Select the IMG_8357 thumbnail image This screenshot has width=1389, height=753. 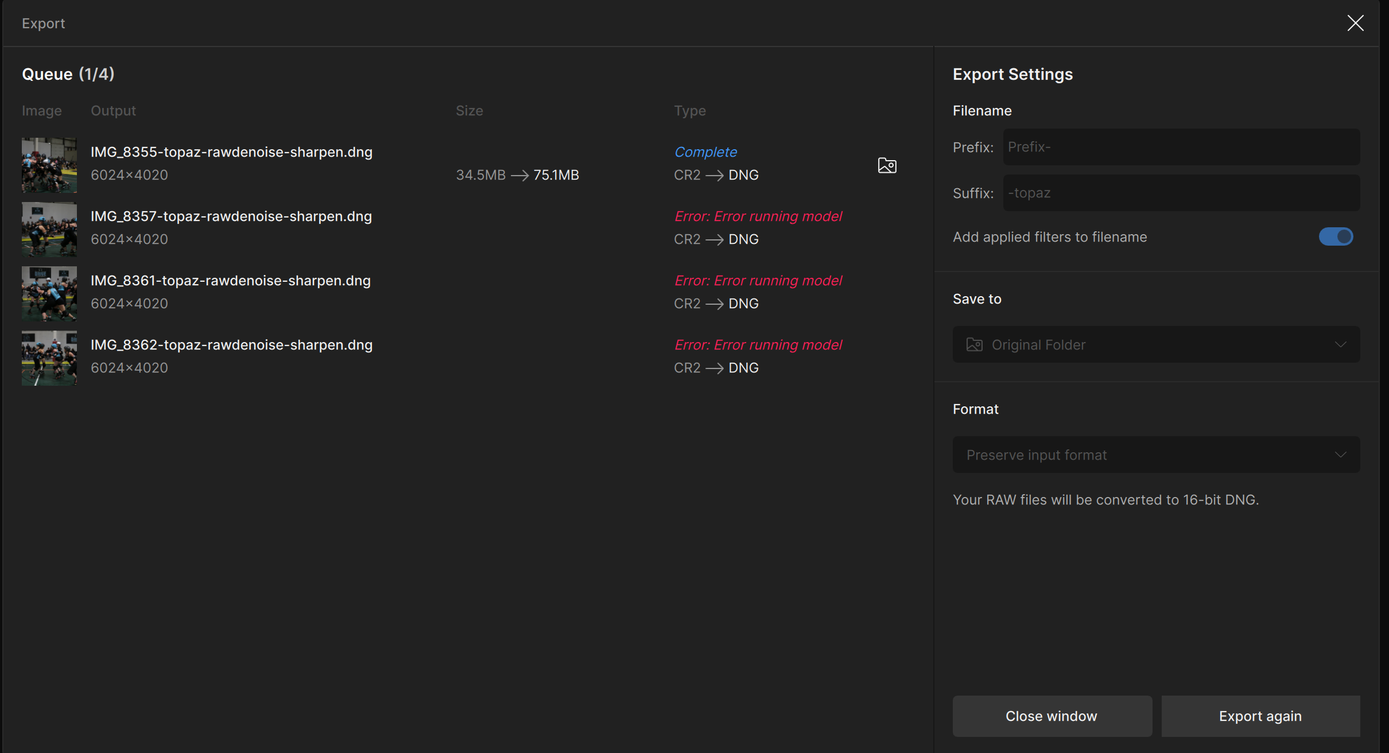tap(49, 229)
